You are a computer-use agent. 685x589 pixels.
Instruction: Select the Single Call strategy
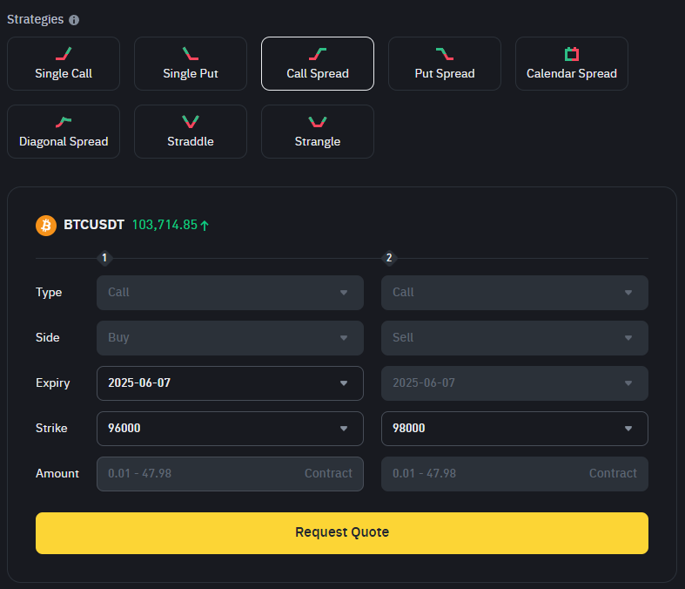[64, 64]
